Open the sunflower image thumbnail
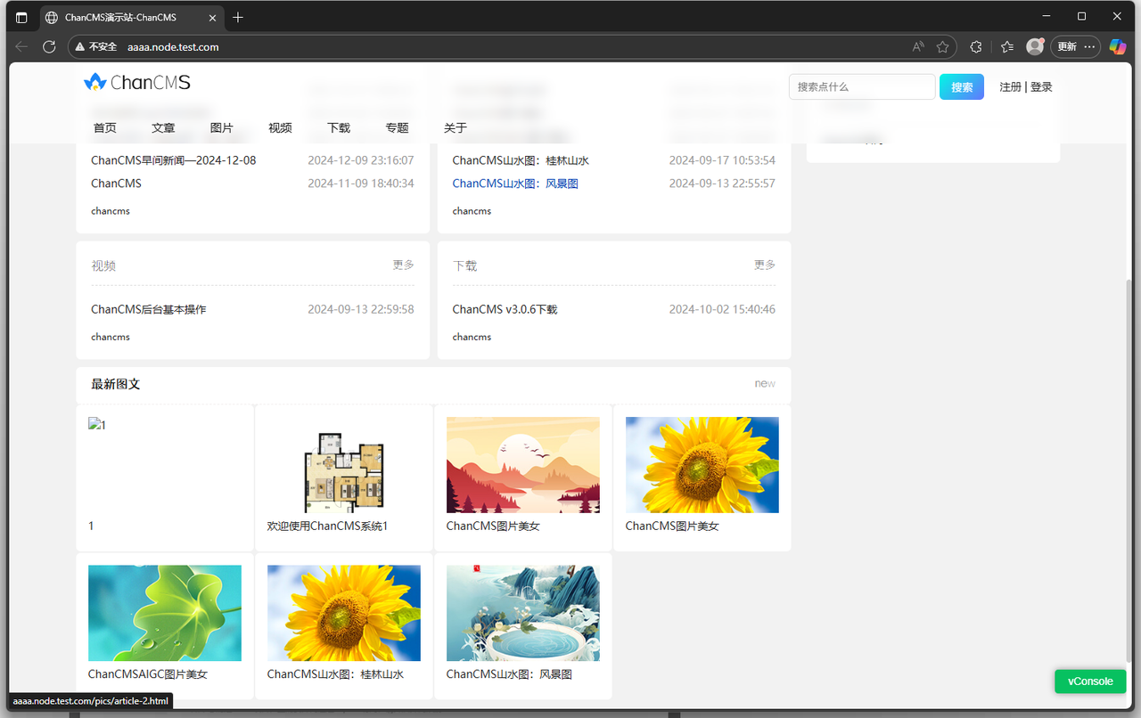The height and width of the screenshot is (718, 1141). click(x=701, y=463)
